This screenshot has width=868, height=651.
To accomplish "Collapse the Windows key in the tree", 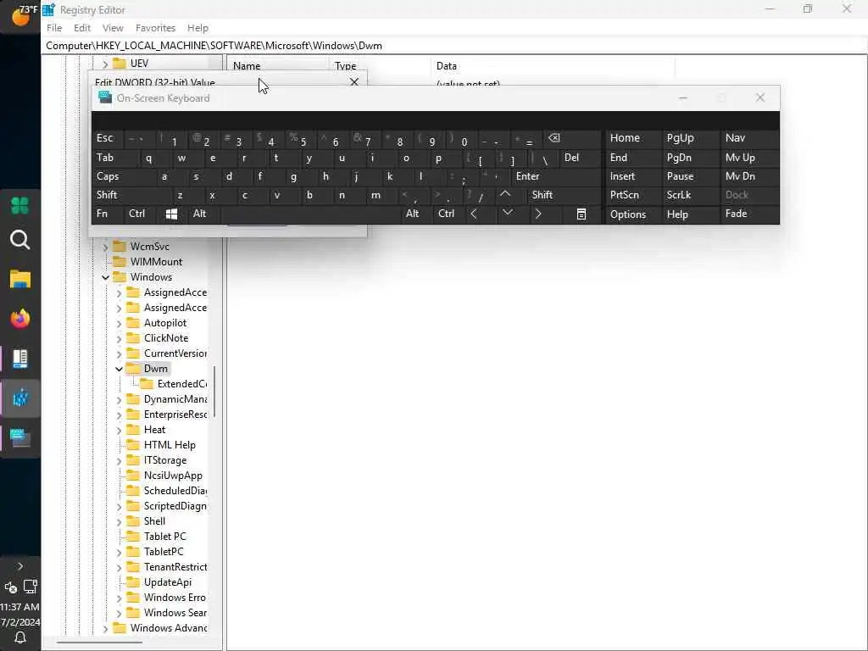I will coord(105,277).
